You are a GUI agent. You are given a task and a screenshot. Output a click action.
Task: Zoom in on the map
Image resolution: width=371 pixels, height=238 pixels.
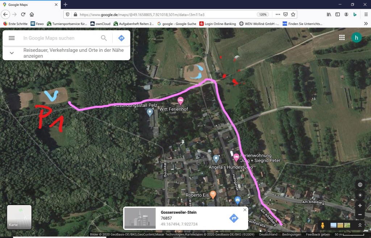coord(360,205)
